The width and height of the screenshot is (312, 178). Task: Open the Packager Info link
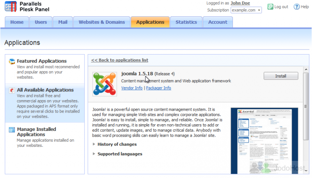[158, 88]
